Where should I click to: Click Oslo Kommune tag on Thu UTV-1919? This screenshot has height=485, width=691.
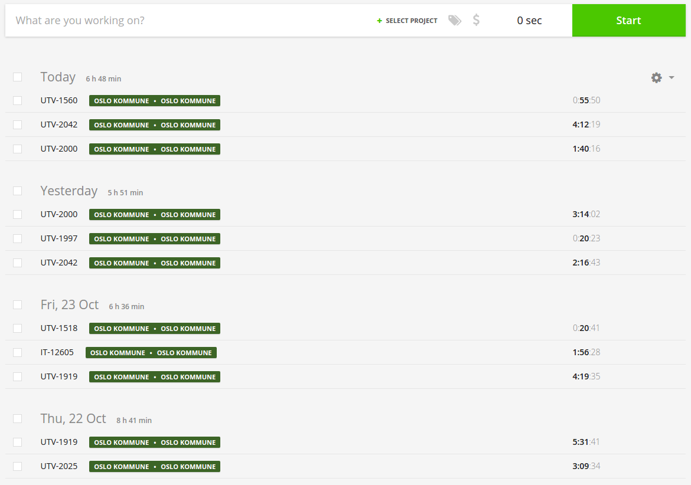pos(155,443)
